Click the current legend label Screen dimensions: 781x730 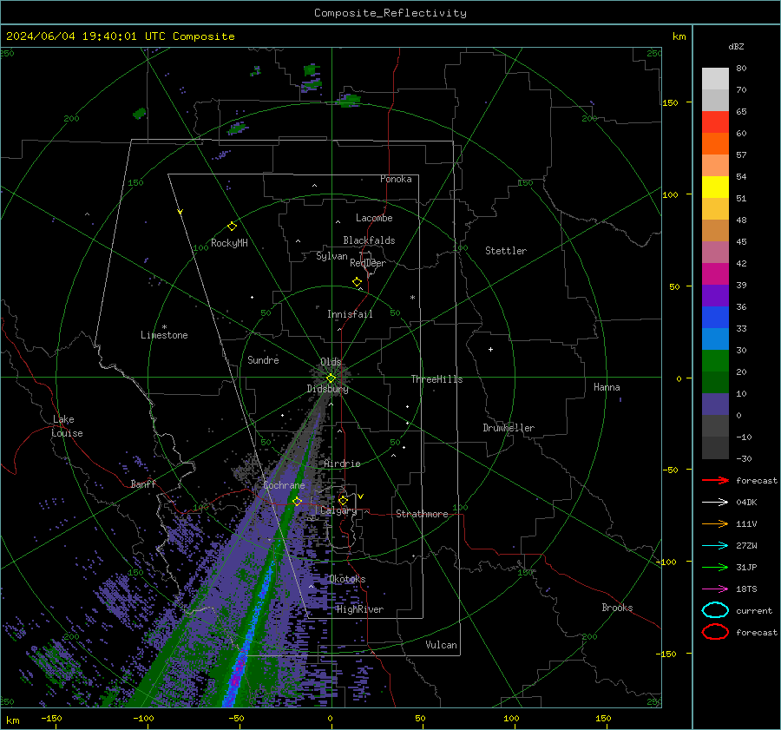coord(754,611)
